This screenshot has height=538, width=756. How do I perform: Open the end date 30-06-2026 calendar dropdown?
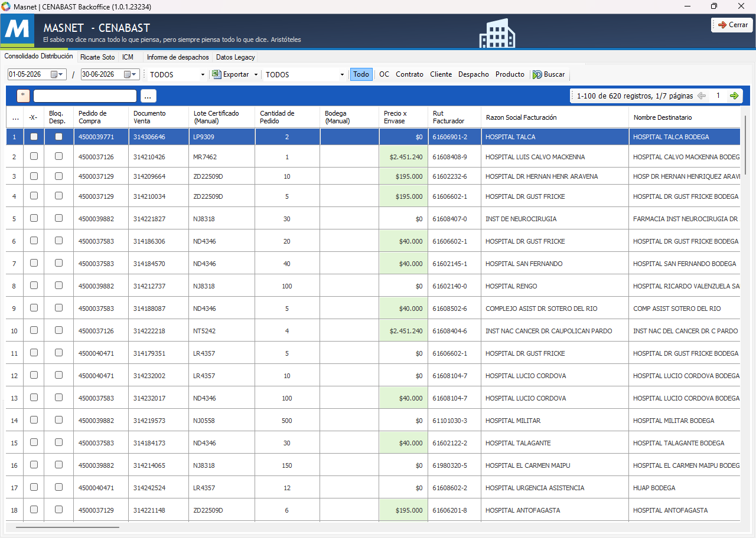[x=131, y=74]
